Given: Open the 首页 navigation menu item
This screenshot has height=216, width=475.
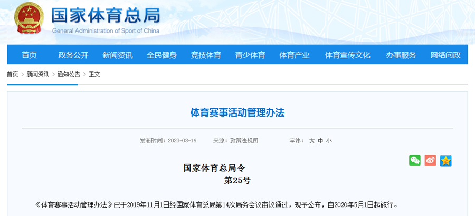Looking at the screenshot, I should pos(30,55).
